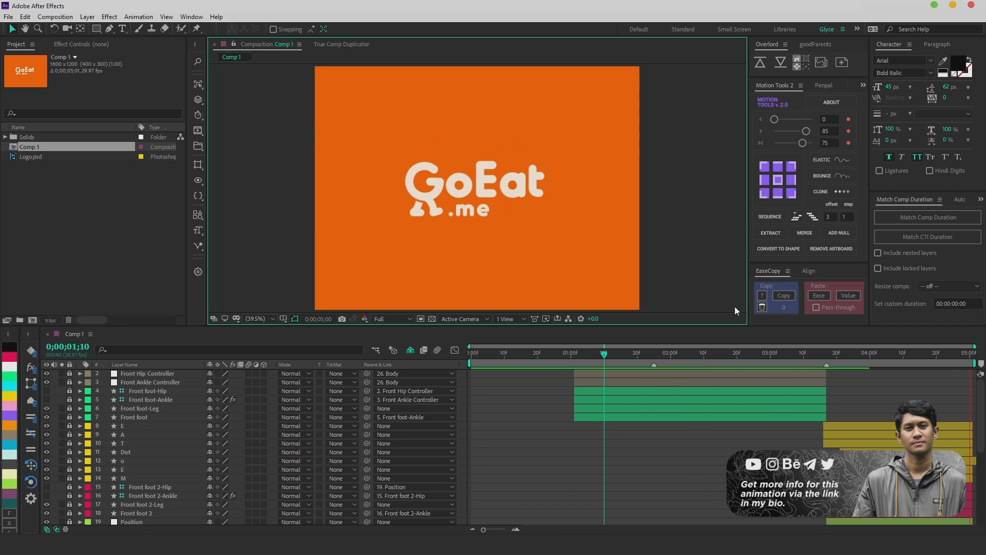Viewport: 986px width, 555px height.
Task: Click the eyedropper in Character panel
Action: (x=943, y=61)
